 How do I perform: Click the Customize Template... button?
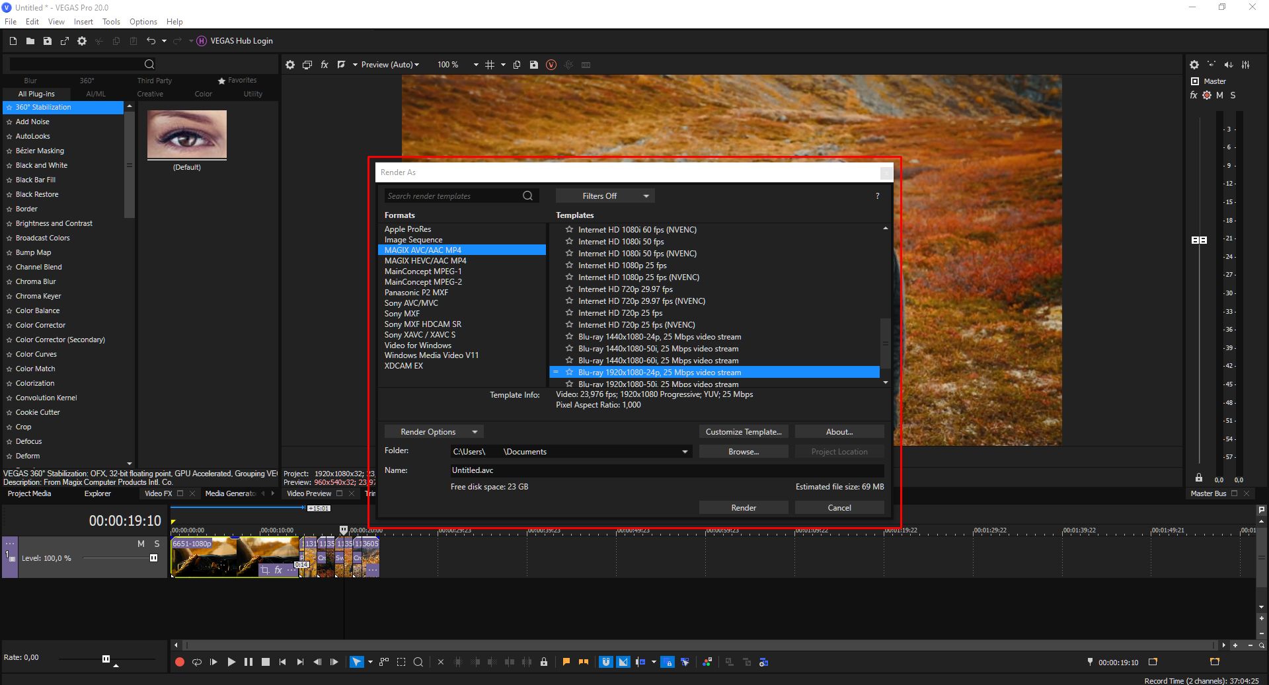(x=744, y=431)
